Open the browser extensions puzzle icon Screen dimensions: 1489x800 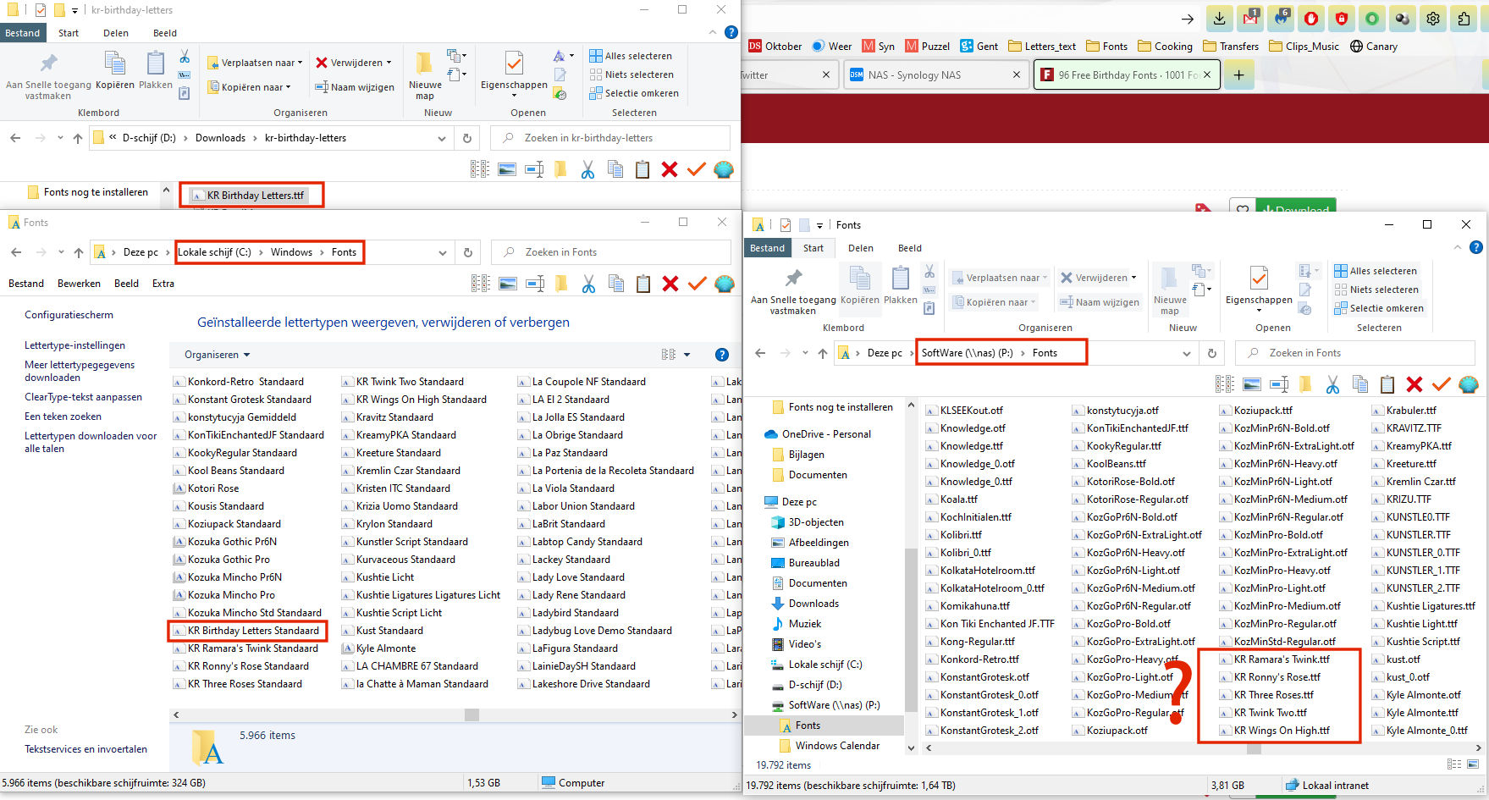1464,19
